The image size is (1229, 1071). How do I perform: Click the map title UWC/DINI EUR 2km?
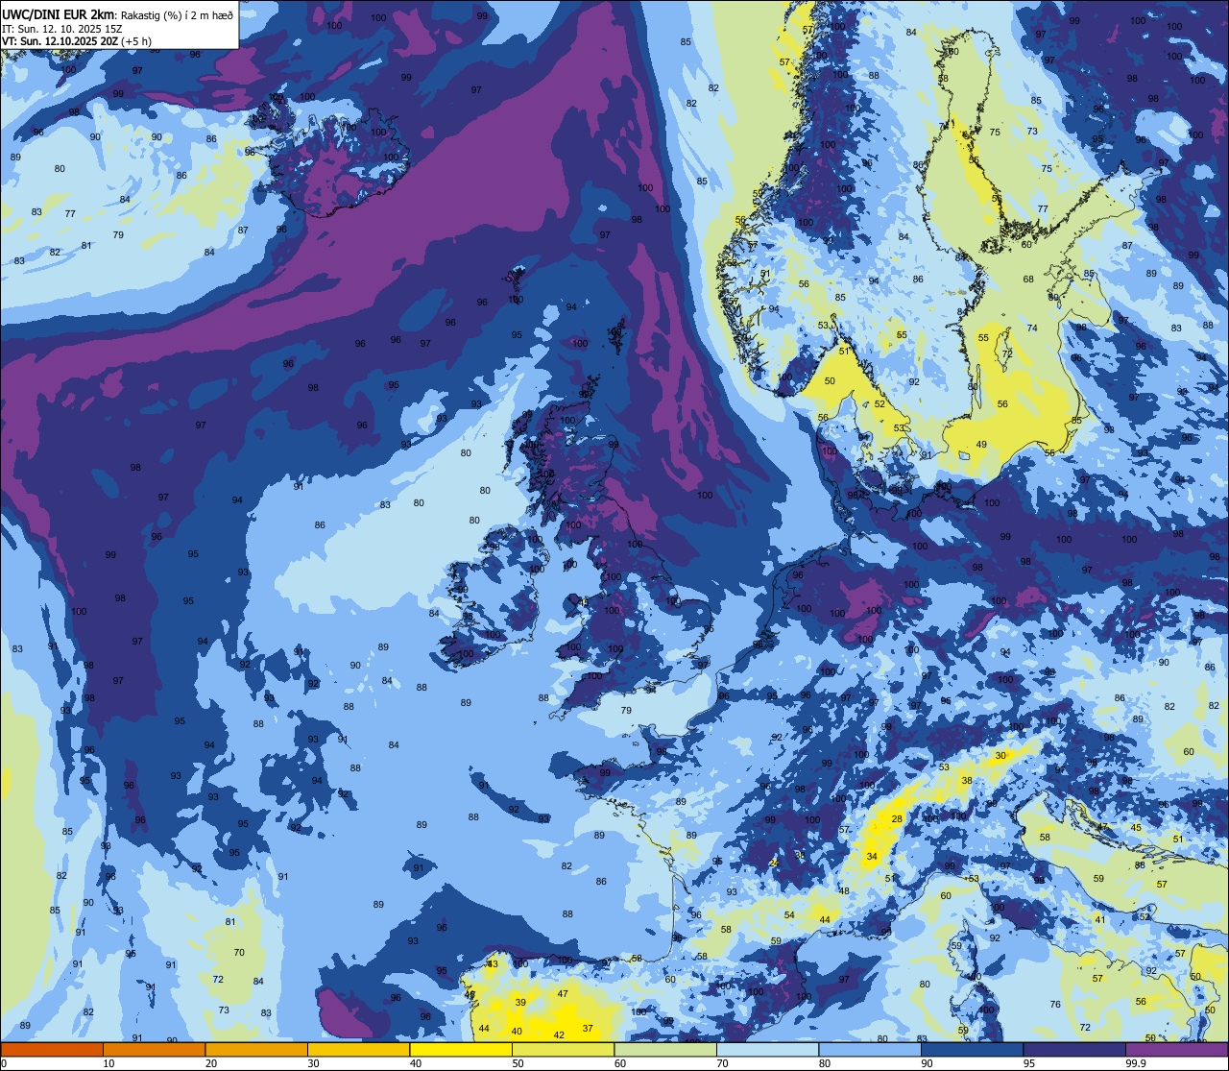coord(60,13)
